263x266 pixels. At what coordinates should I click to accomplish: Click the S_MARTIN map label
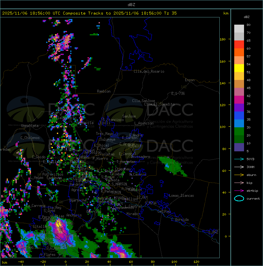point(119,184)
